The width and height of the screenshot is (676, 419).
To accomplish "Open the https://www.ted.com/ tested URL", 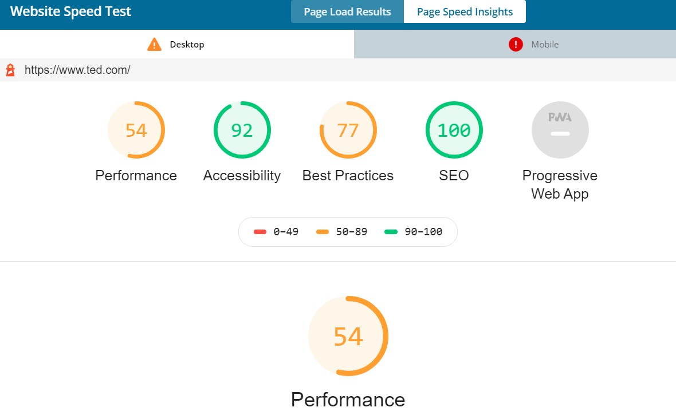I will pyautogui.click(x=77, y=70).
